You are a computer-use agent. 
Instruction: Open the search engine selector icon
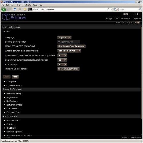[x=116, y=9]
